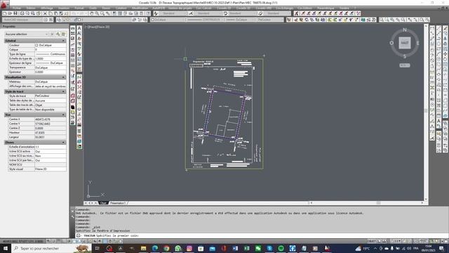Screen dimensions: 449x253
Task: Open the Aucune sélection dropdown
Action: coord(27,34)
